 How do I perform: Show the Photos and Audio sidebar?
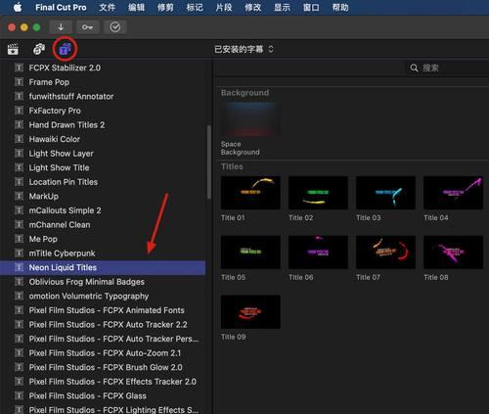coord(39,49)
